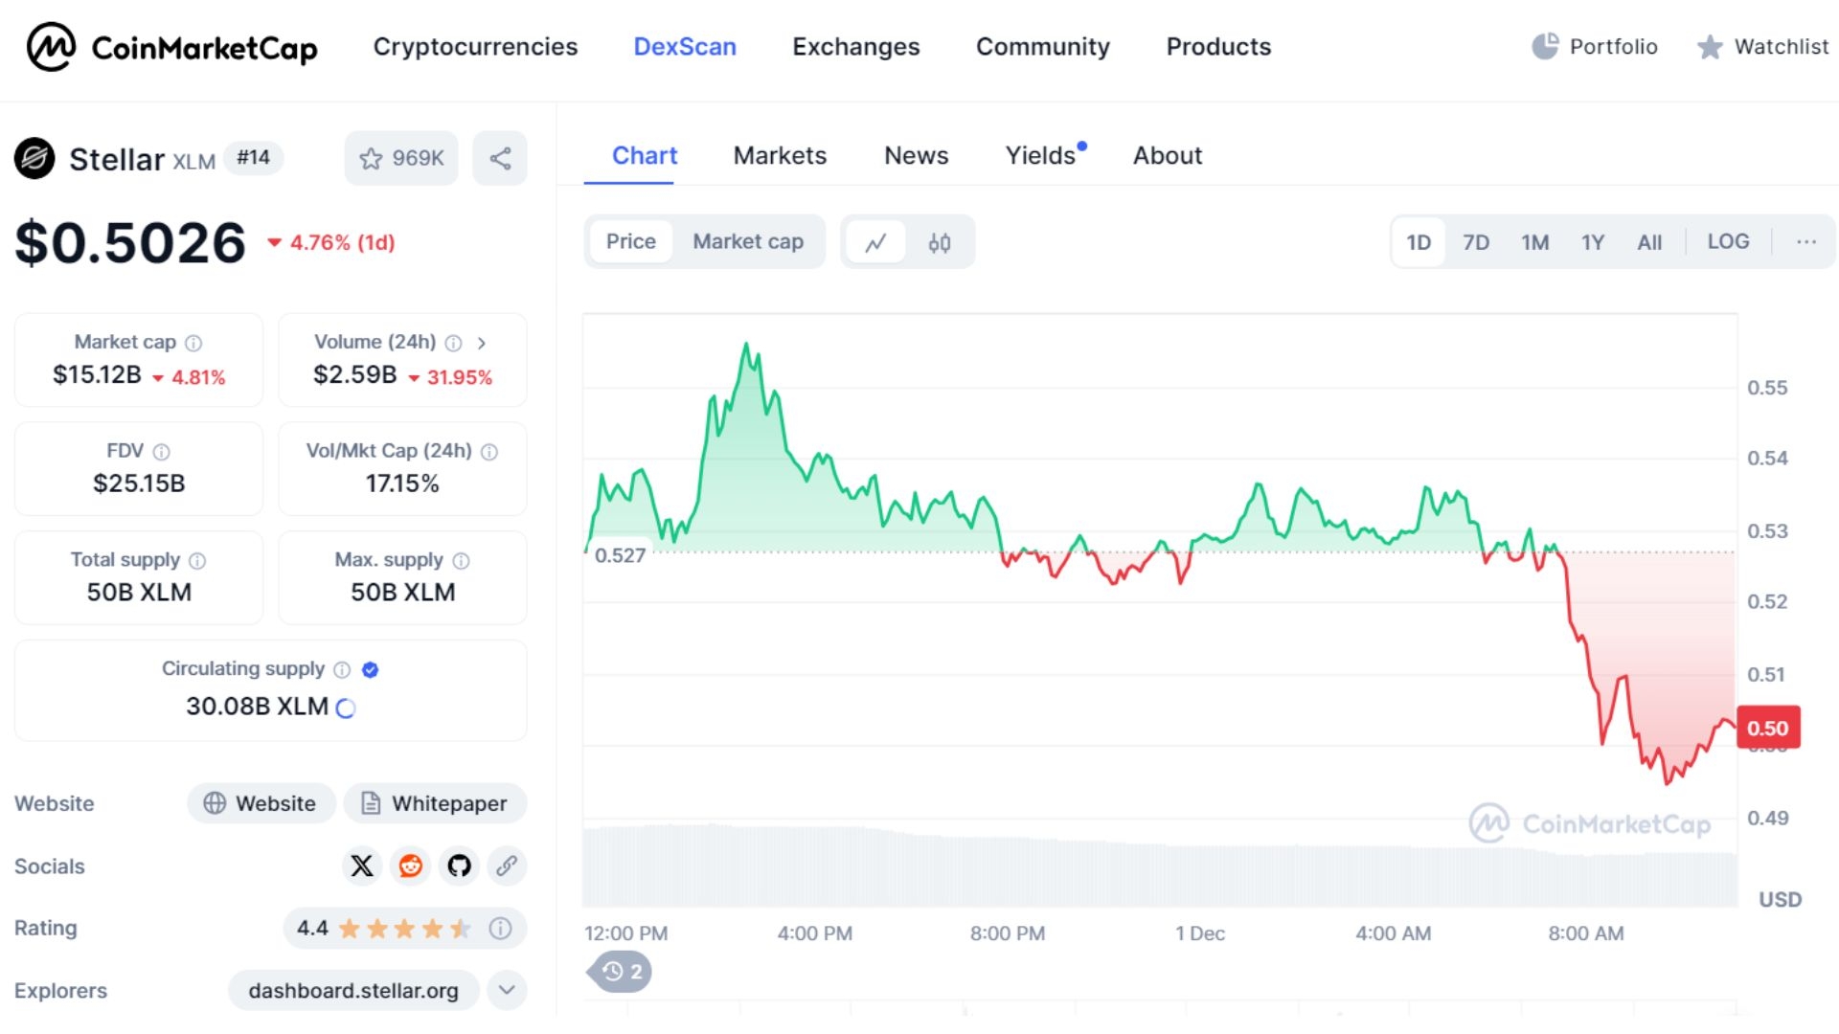
Task: Open the DexScan menu item
Action: coord(684,46)
